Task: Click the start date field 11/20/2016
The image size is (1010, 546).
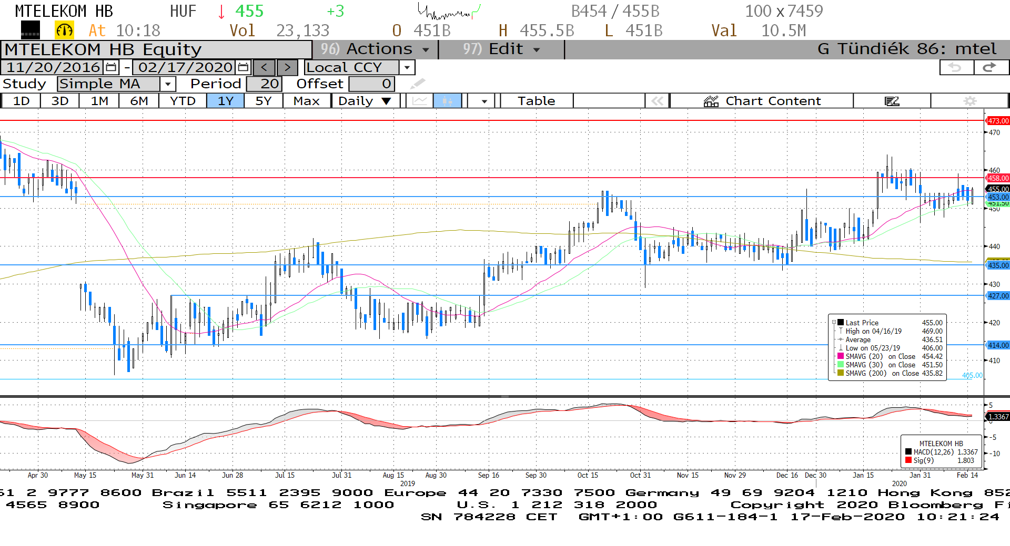Action: (x=53, y=67)
